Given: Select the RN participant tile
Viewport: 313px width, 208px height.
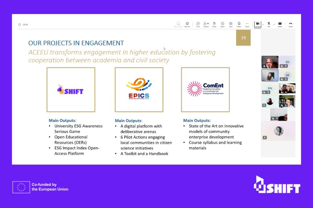Looking at the screenshot, I should 270,88.
